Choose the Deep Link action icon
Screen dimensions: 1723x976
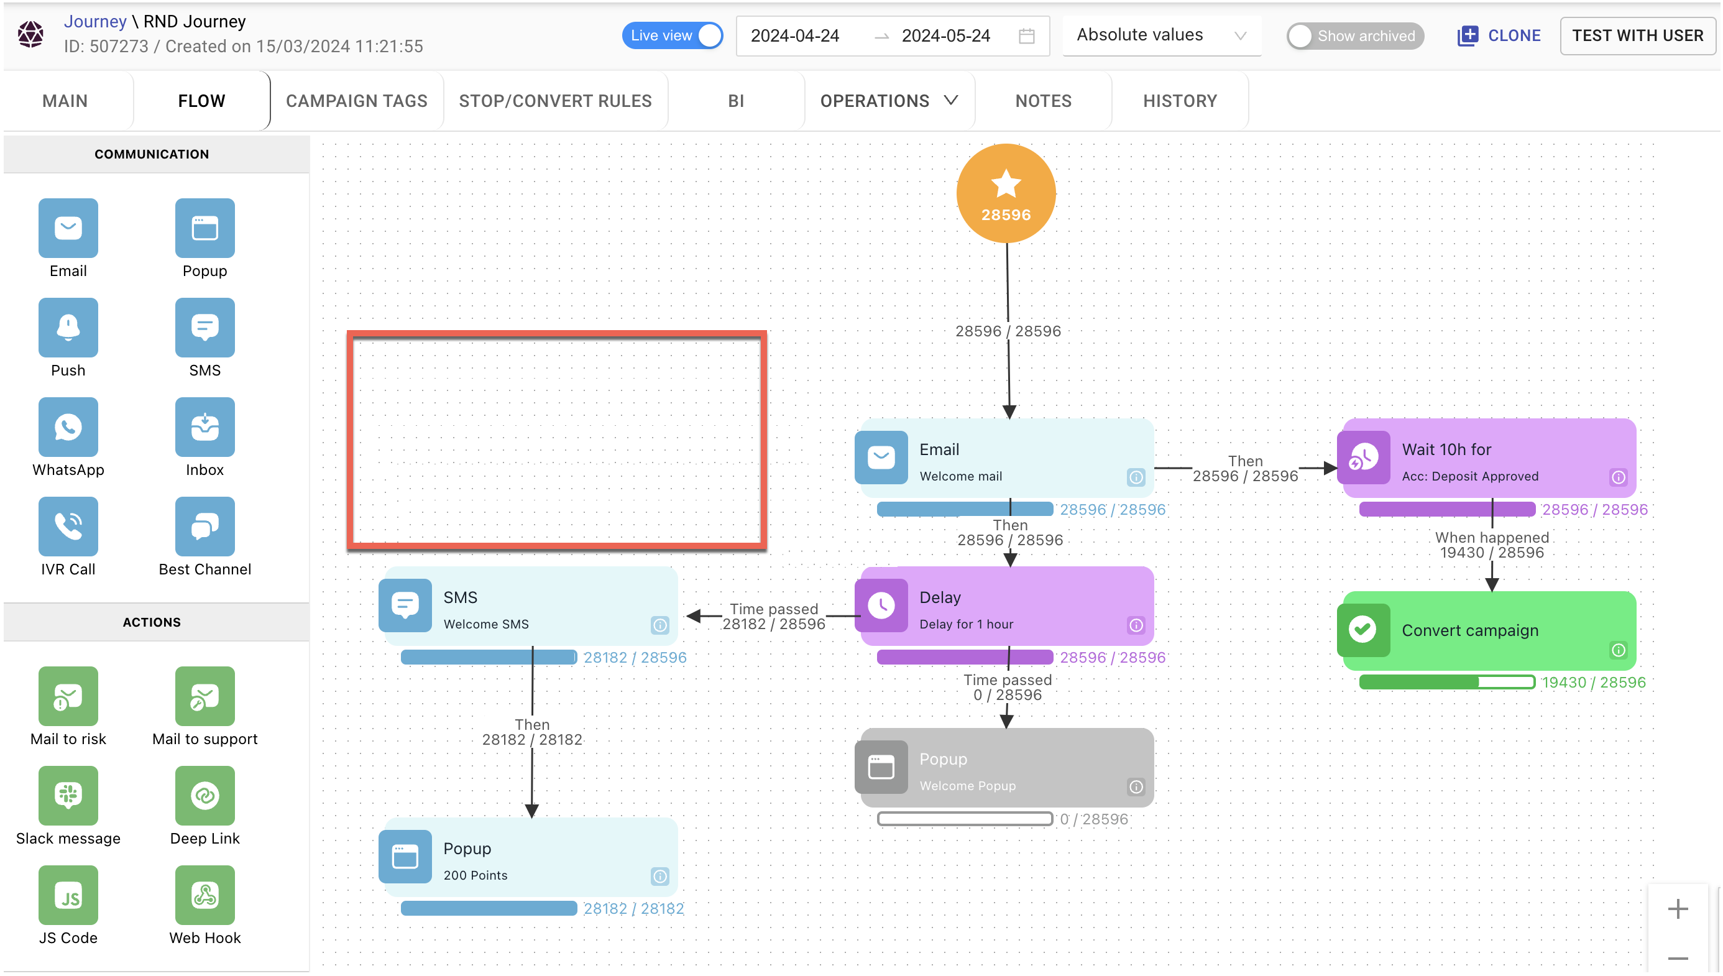click(x=204, y=795)
